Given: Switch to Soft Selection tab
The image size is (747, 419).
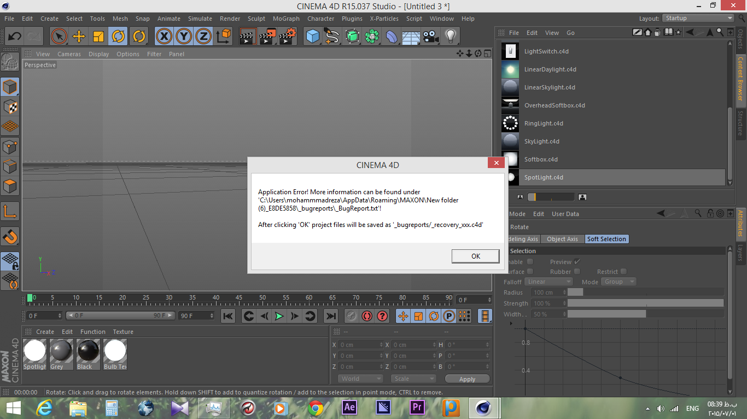Looking at the screenshot, I should [606, 239].
